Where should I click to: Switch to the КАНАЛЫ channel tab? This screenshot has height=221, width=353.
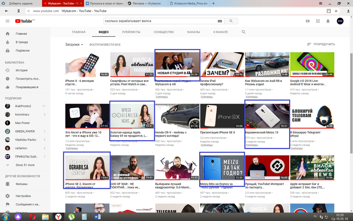pos(194,32)
